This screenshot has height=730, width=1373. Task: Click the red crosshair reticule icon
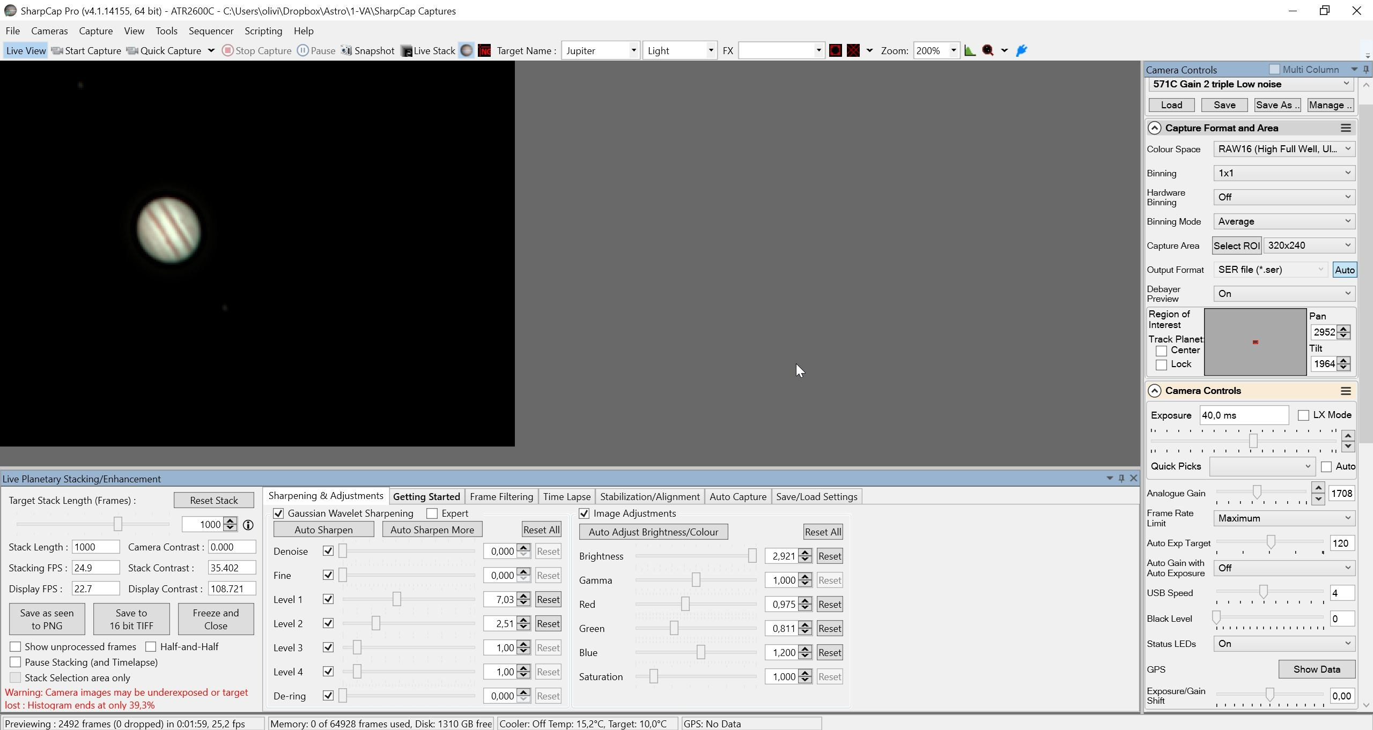pos(853,50)
